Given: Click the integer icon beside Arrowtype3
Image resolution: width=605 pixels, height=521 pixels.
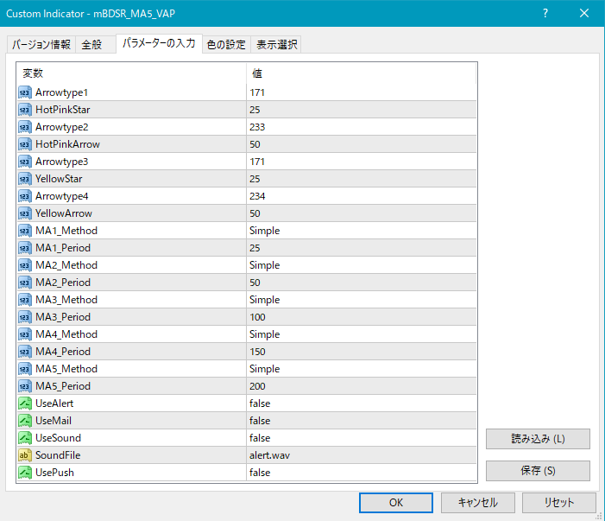Looking at the screenshot, I should click(x=25, y=162).
